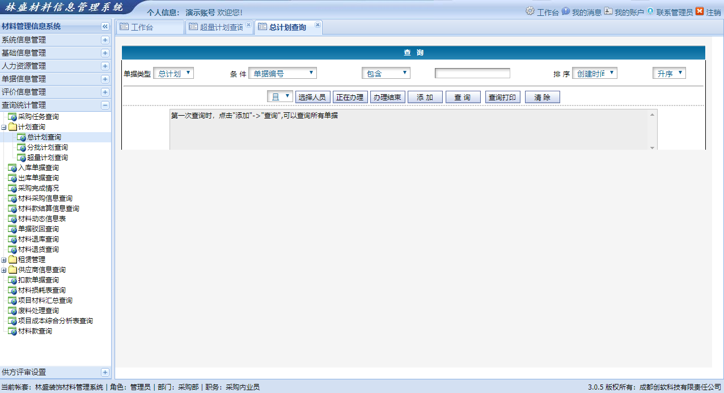
Task: Close the 总计划查询 tab
Action: pyautogui.click(x=317, y=25)
